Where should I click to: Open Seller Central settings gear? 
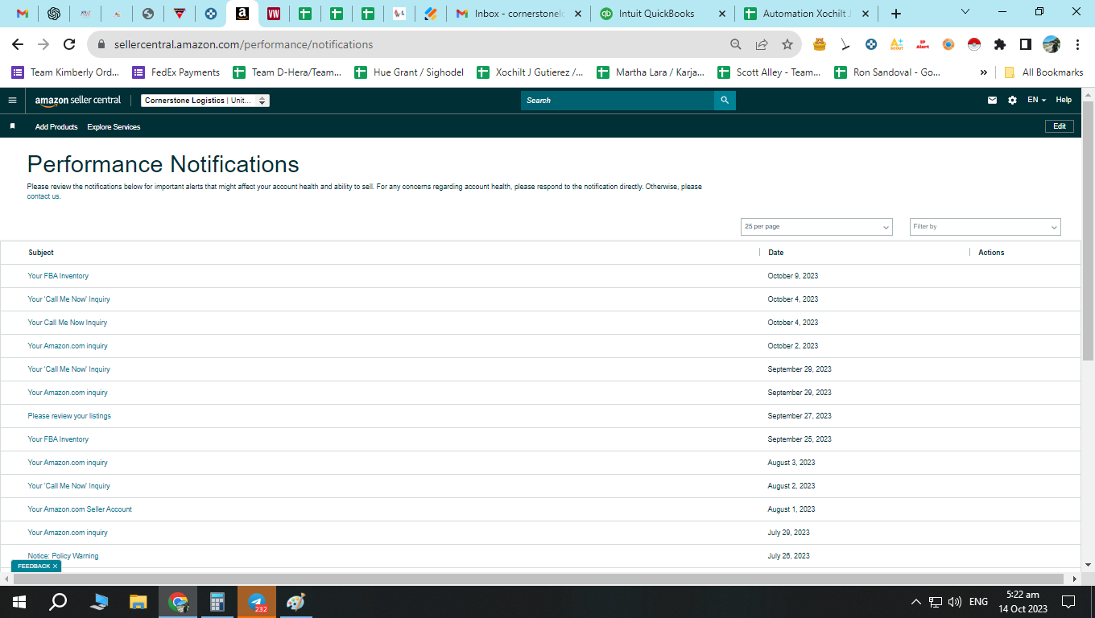[x=1012, y=101]
